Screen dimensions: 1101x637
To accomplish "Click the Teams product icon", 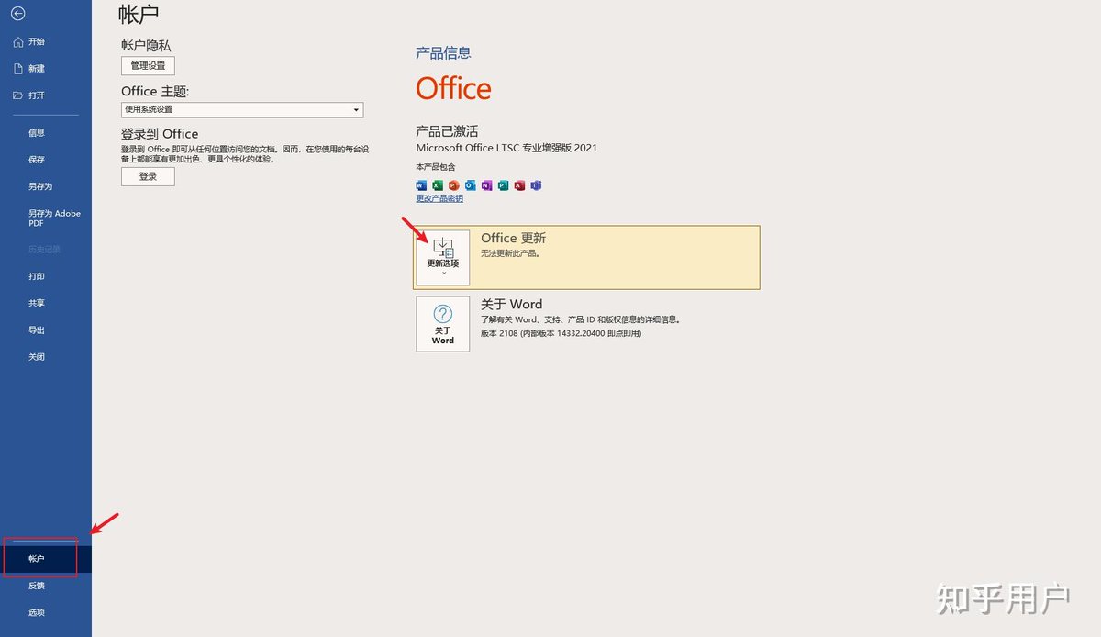I will click(x=536, y=185).
